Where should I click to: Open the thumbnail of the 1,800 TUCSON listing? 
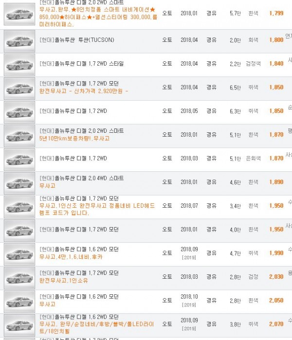click(19, 41)
